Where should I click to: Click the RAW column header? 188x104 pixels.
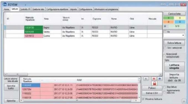coord(79,80)
